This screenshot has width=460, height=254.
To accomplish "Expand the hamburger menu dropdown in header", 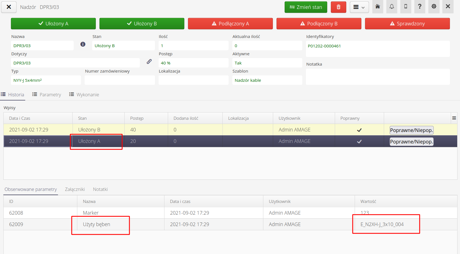I will [359, 7].
